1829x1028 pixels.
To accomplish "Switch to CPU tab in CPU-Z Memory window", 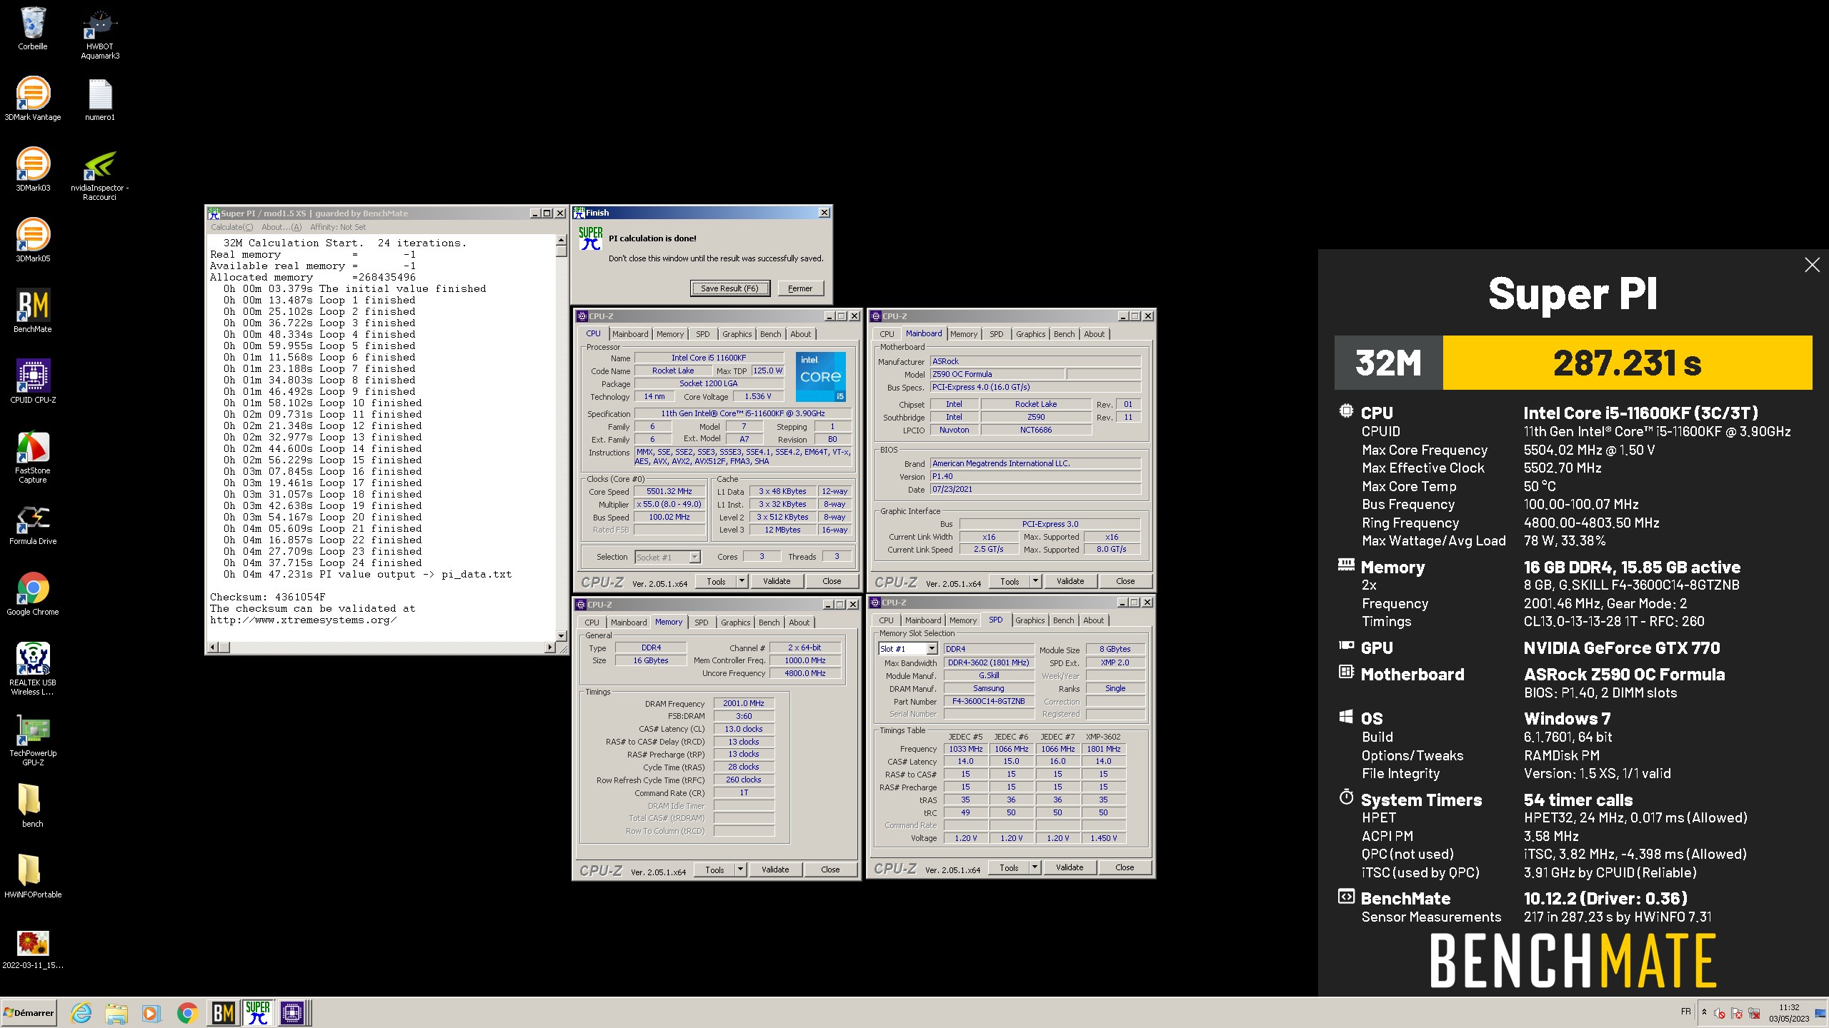I will [x=592, y=623].
